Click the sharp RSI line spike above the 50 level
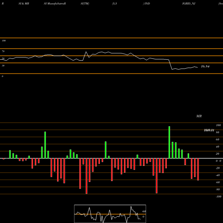The image size is (223, 223). click(x=86, y=52)
